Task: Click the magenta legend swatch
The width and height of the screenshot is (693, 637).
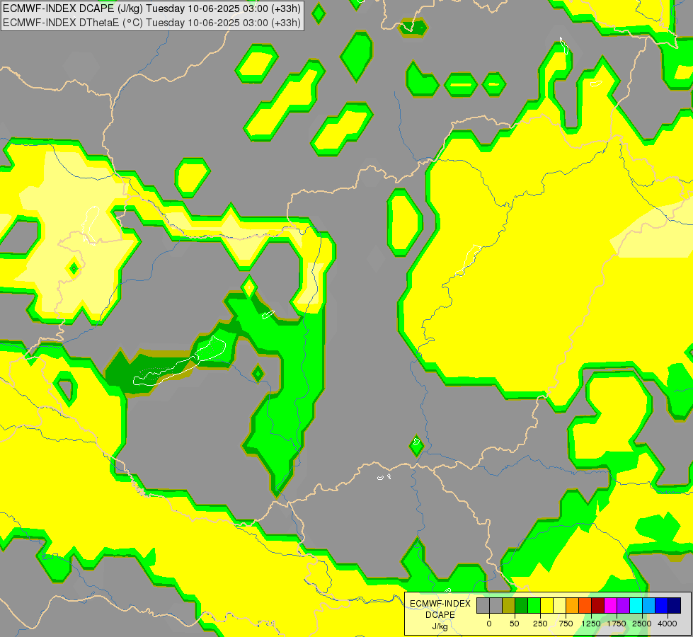Action: 611,605
